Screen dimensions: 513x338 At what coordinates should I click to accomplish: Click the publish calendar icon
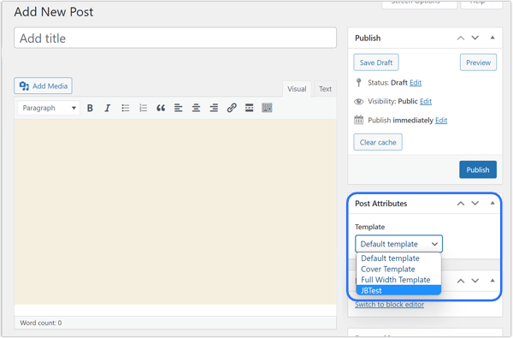pos(358,120)
